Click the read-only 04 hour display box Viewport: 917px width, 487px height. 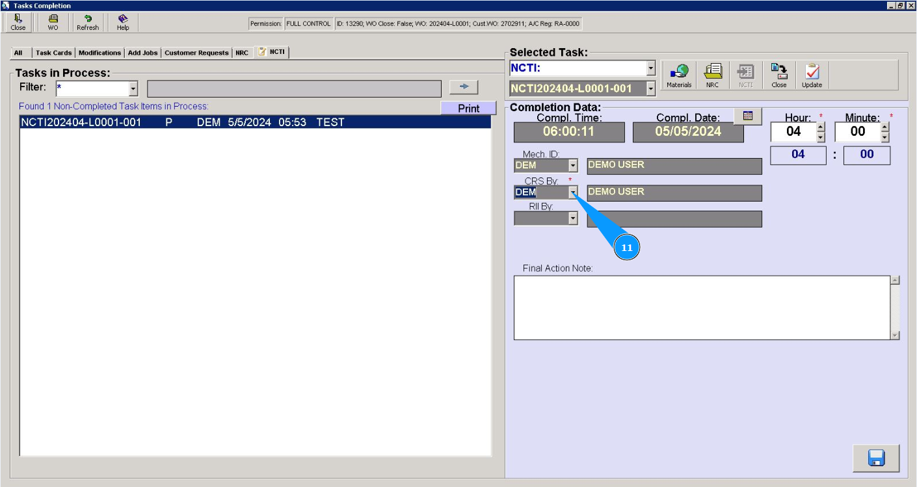click(798, 155)
